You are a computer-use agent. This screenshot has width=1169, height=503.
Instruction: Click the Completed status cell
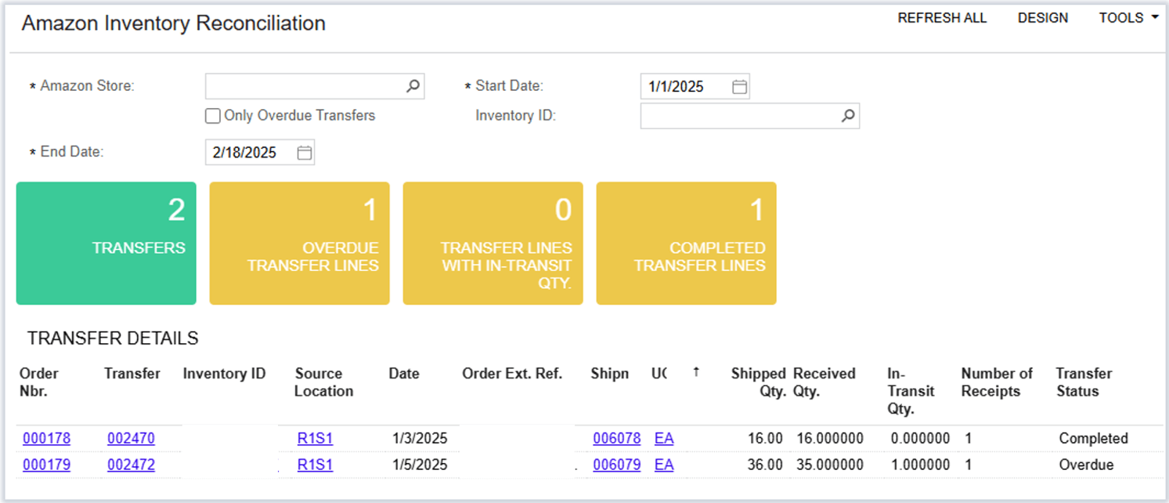click(x=1093, y=438)
